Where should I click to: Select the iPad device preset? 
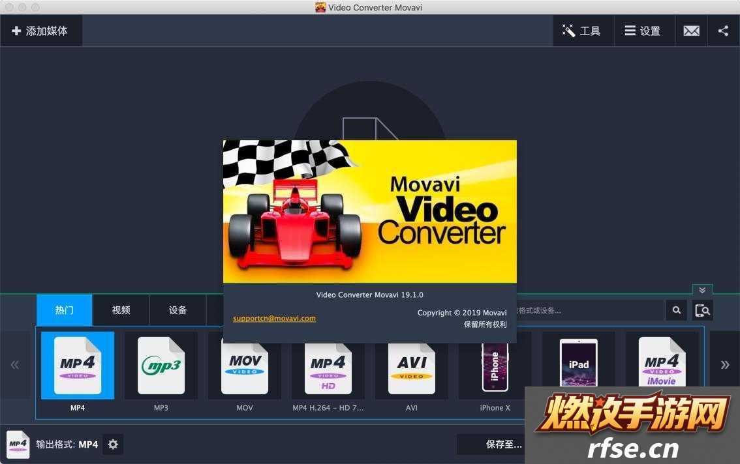click(579, 363)
